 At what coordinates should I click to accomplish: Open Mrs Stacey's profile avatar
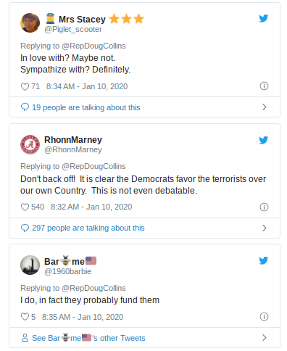(x=30, y=22)
